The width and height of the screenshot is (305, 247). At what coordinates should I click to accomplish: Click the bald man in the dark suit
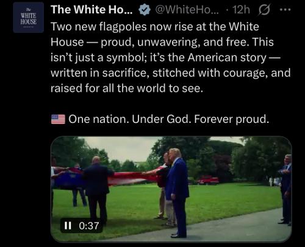(x=98, y=190)
